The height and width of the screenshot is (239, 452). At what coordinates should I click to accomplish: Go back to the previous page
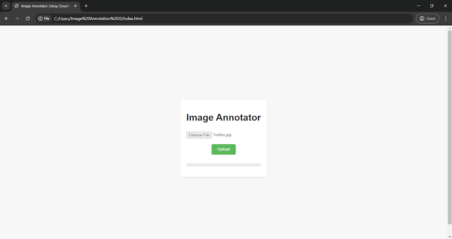point(6,18)
